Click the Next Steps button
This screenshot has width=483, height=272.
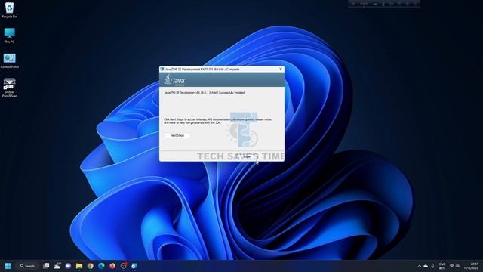[177, 135]
